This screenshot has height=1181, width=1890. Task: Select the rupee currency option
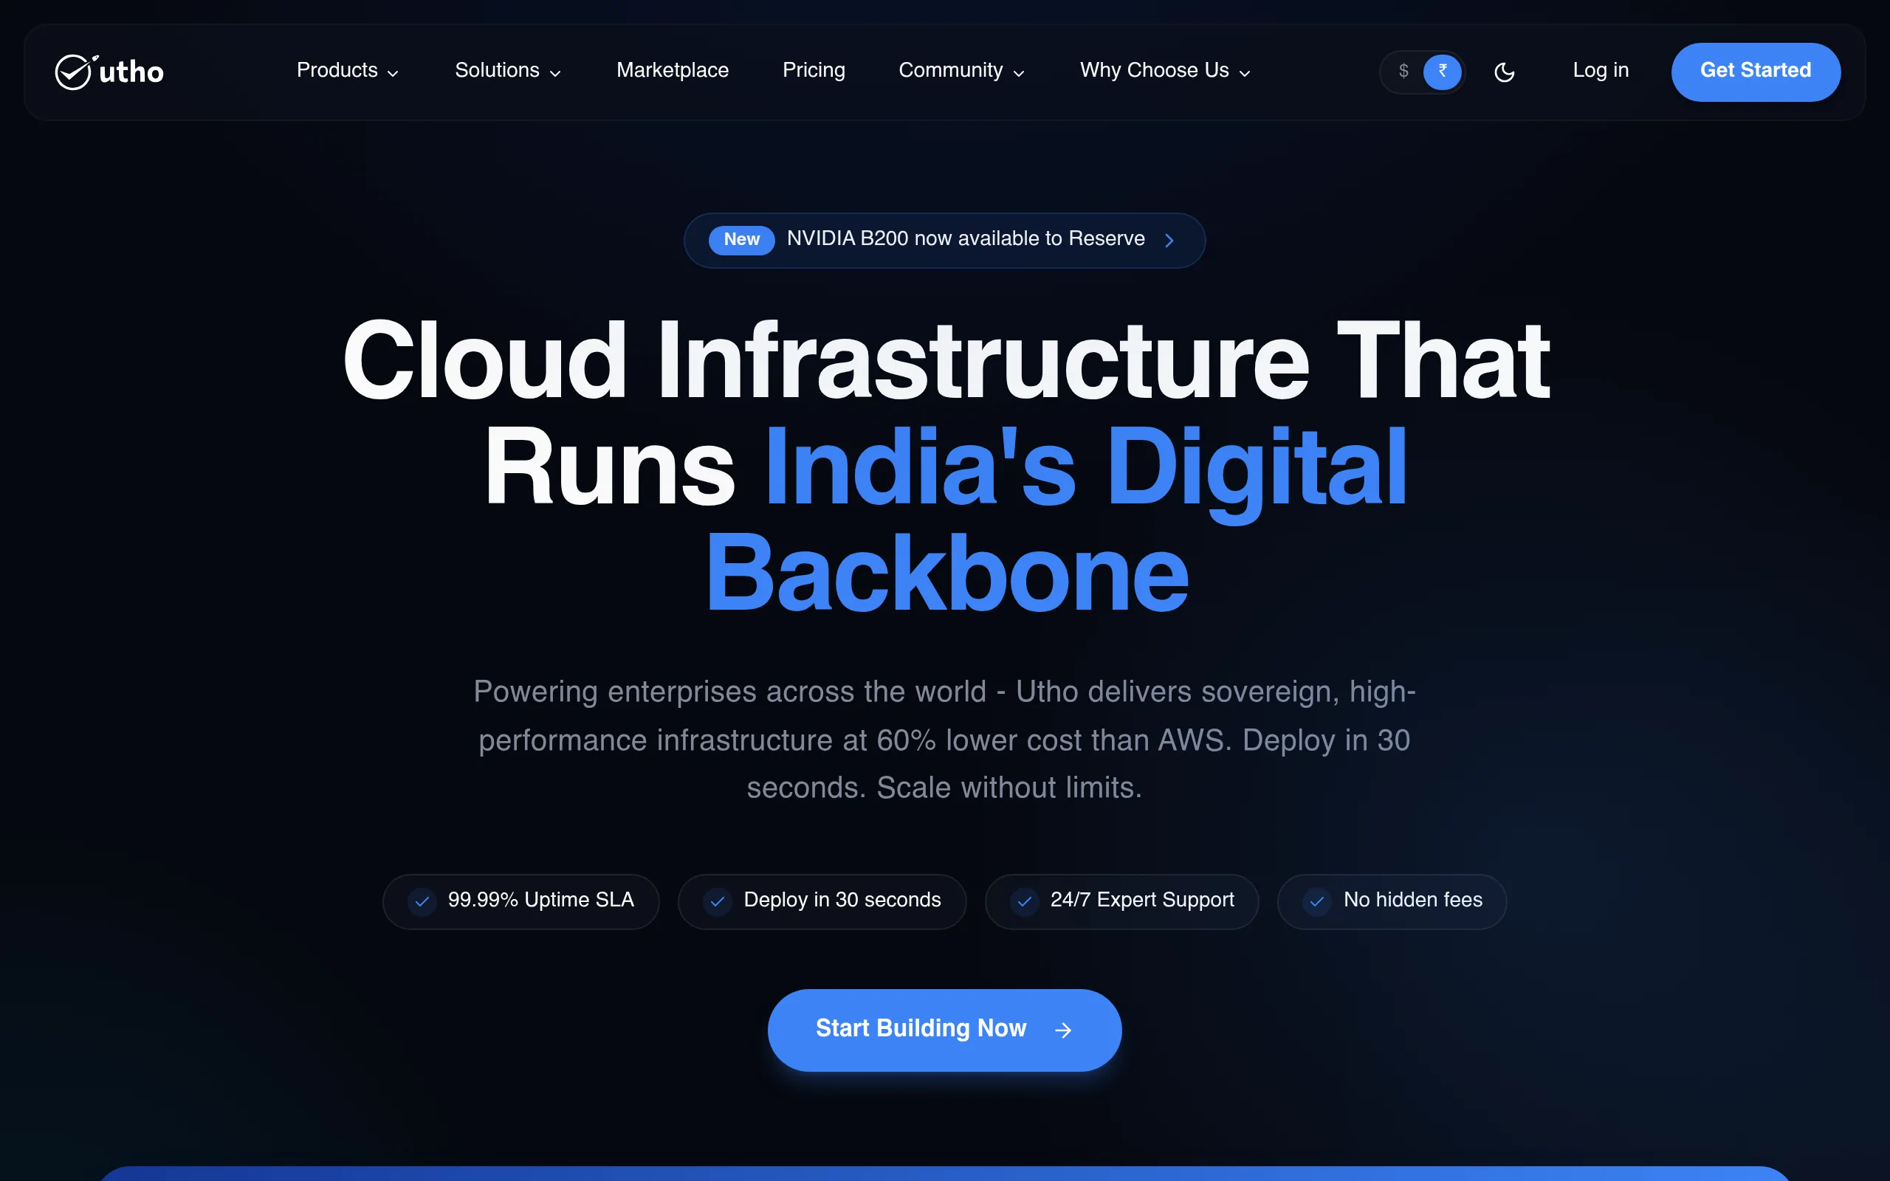tap(1442, 71)
